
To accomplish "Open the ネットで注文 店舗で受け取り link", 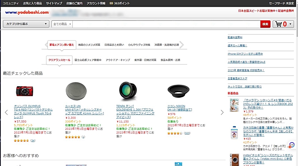I will click(x=245, y=87).
